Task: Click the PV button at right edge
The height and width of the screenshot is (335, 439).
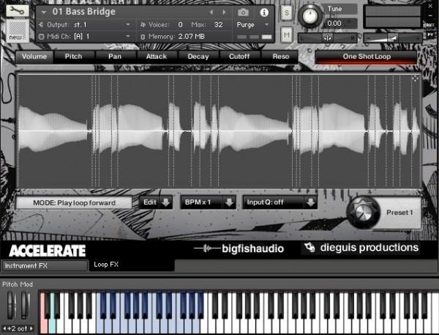Action: (431, 34)
